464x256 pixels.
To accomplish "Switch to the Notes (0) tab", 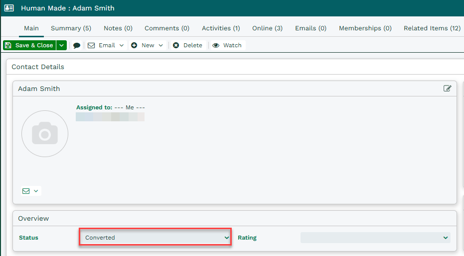I will point(118,28).
